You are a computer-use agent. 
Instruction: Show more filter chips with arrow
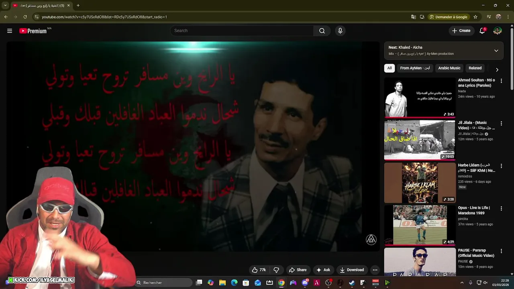click(497, 69)
